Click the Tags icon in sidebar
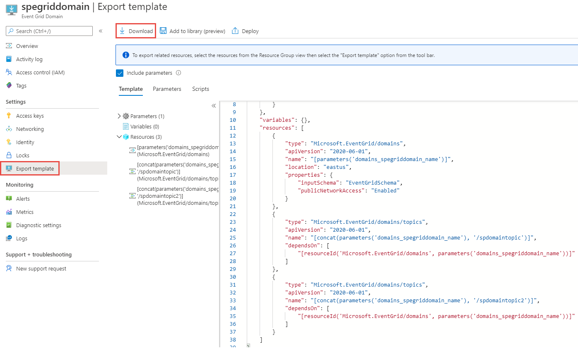Image resolution: width=578 pixels, height=351 pixels. click(9, 85)
